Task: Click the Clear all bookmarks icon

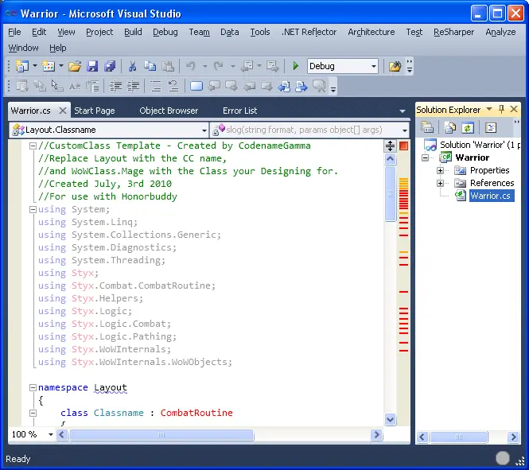Action: pyautogui.click(x=319, y=87)
